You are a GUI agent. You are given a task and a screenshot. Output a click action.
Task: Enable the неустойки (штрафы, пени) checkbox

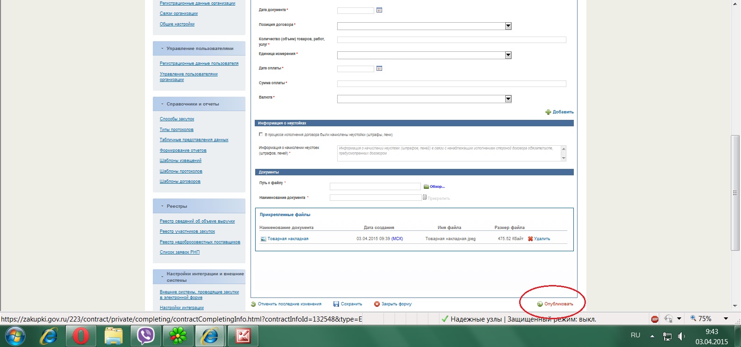tap(261, 134)
